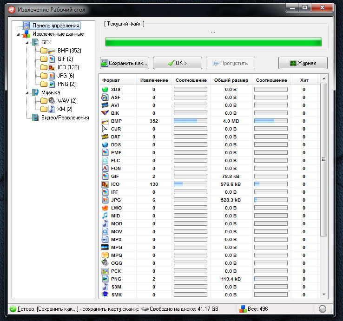This screenshot has width=343, height=321.
Task: Select Видео/Развлечения tree item
Action: click(x=65, y=118)
